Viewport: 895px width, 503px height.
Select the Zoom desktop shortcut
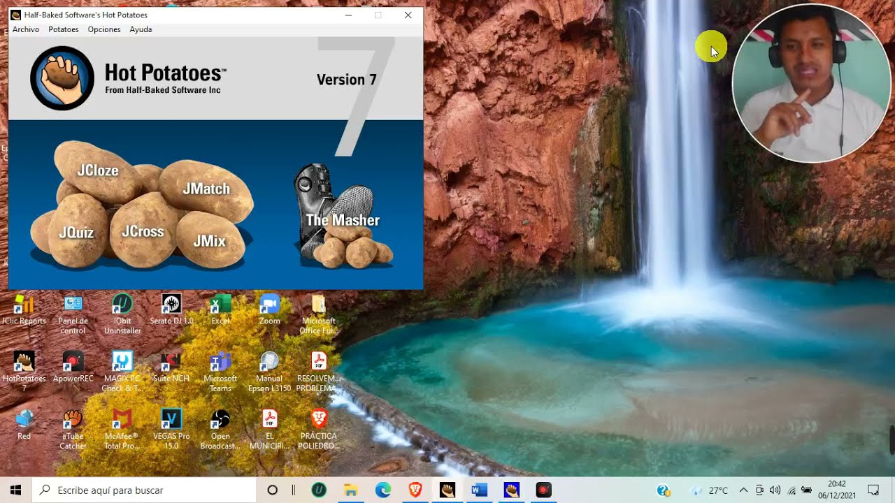point(269,311)
